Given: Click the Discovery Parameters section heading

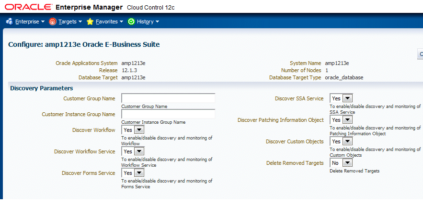Looking at the screenshot, I should pyautogui.click(x=42, y=88).
